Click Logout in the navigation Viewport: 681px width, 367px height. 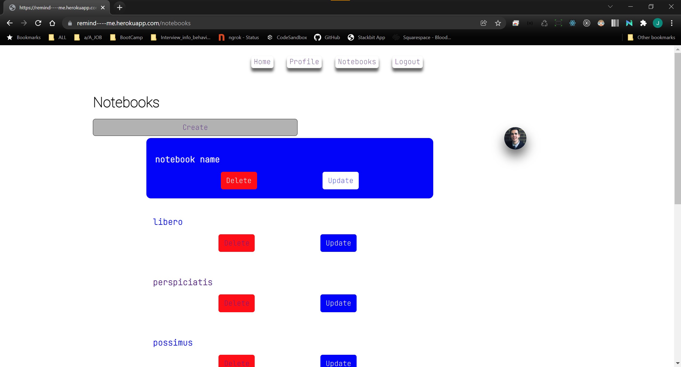[x=407, y=62]
